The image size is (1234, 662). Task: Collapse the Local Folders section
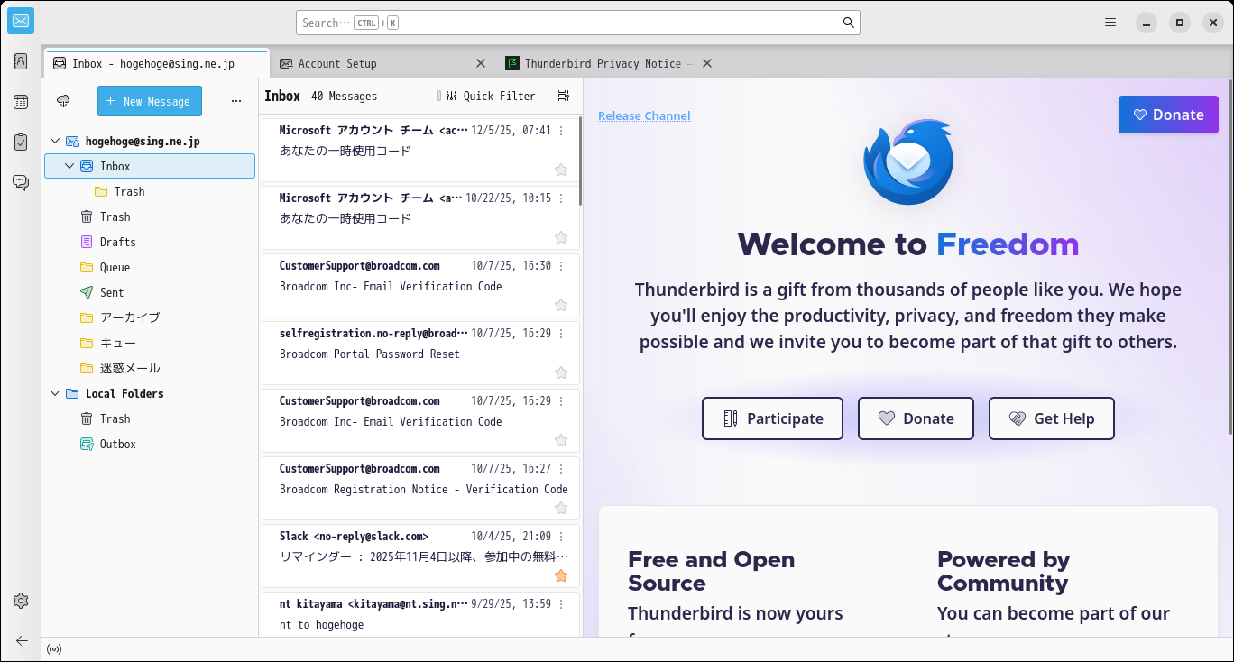coord(55,393)
